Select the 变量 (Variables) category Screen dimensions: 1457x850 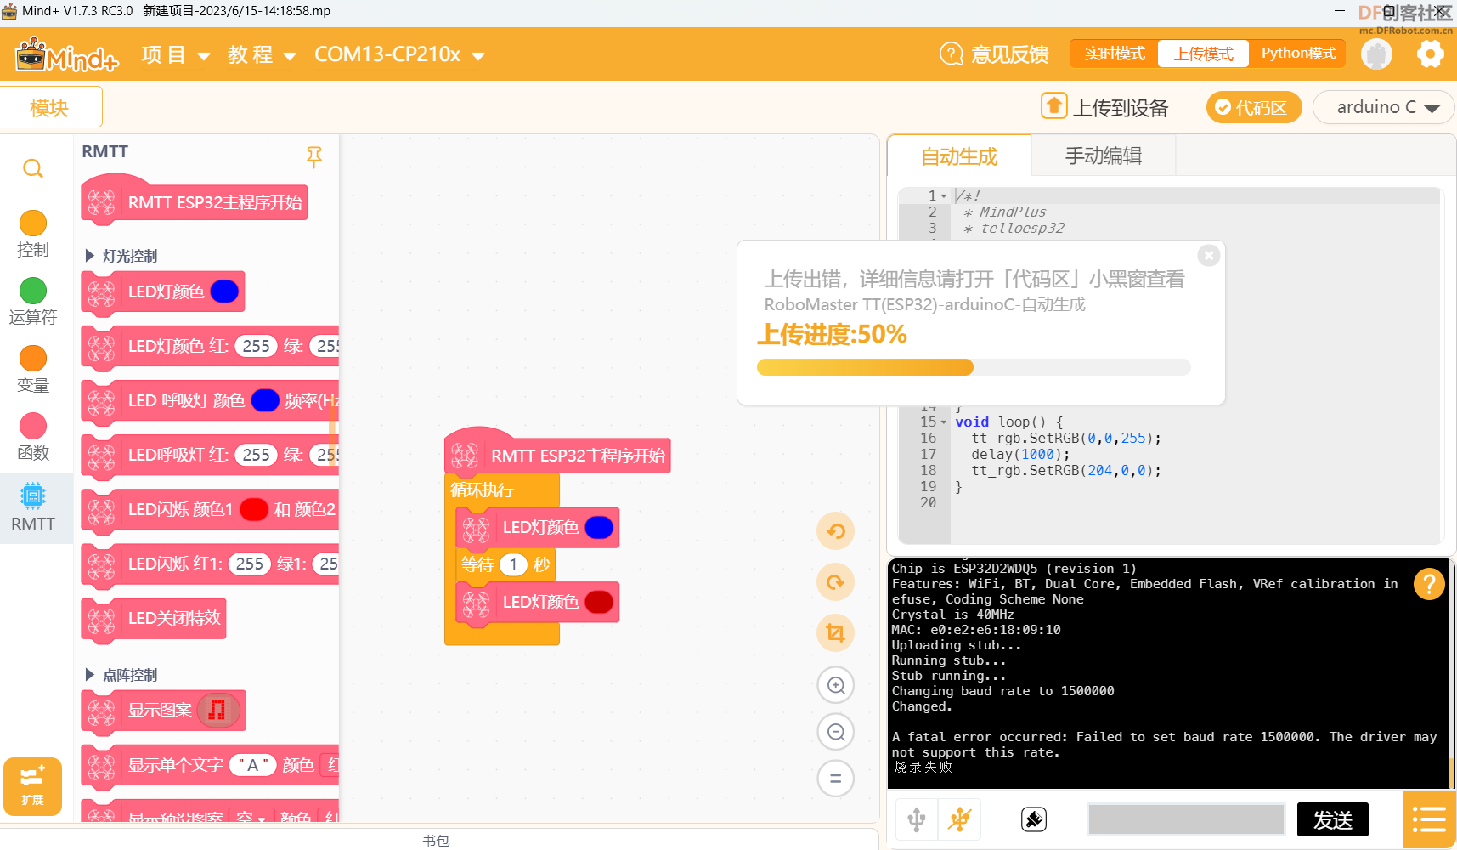33,370
